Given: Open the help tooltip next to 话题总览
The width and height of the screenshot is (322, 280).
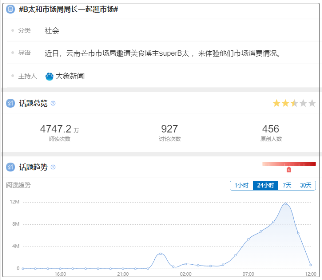Looking at the screenshot, I should click(x=53, y=103).
